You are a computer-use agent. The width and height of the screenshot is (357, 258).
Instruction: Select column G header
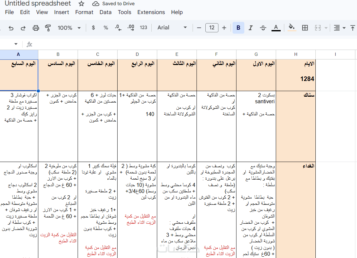(x=256, y=55)
